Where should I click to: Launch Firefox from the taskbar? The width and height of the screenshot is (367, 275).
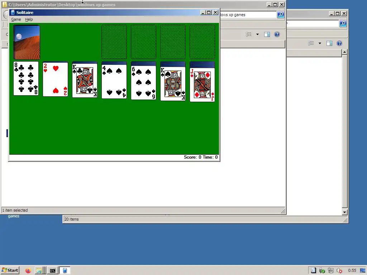[28, 271]
